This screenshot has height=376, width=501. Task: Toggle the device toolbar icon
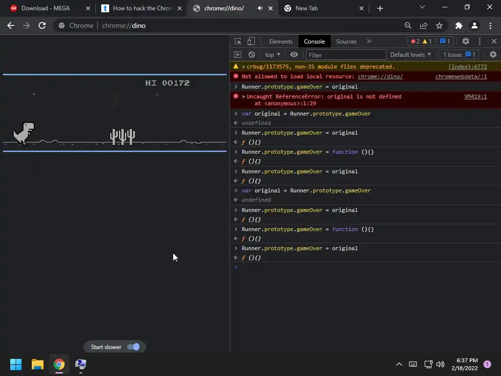click(251, 41)
